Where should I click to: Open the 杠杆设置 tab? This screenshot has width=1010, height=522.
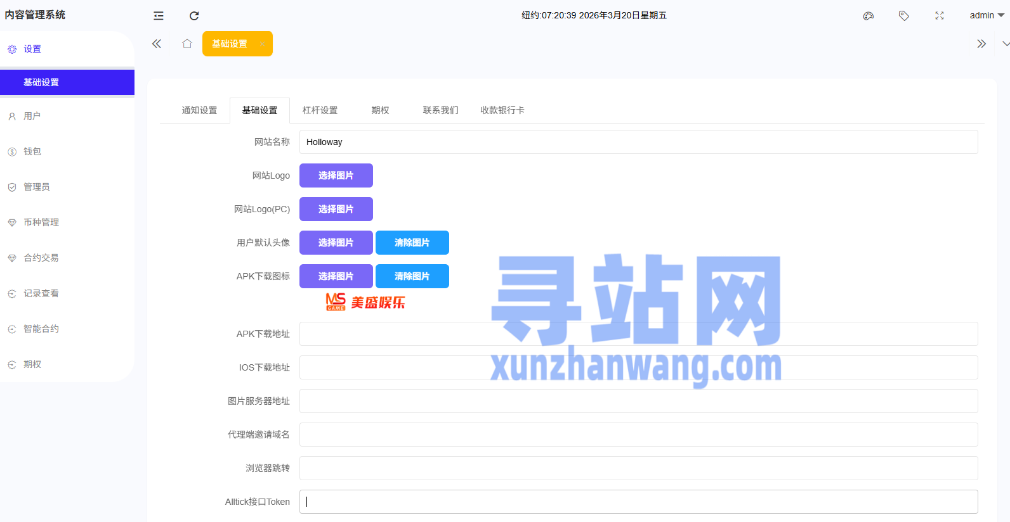pyautogui.click(x=320, y=110)
